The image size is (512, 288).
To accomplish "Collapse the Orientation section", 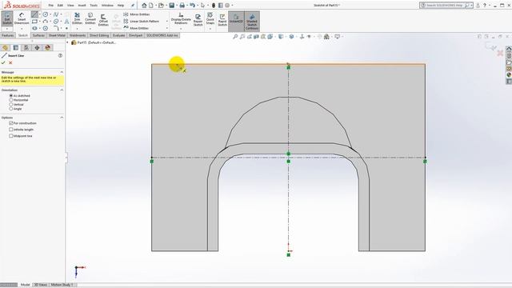I will [62, 90].
